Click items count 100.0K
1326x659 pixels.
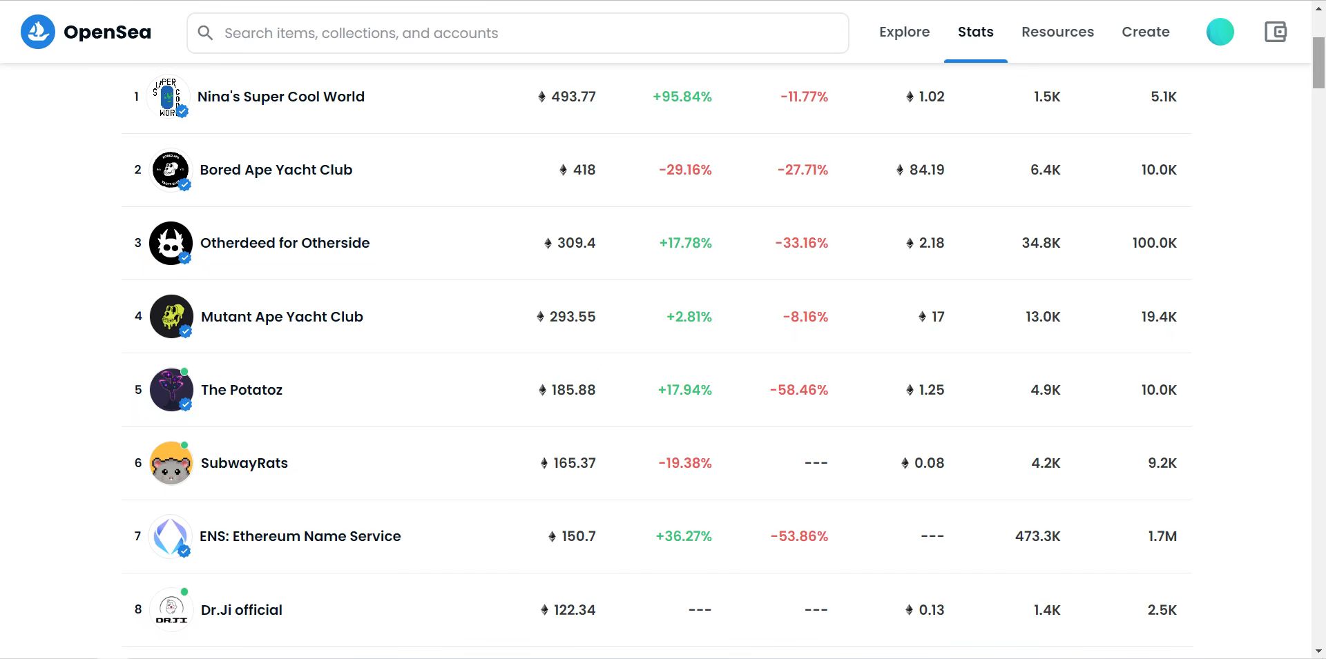(x=1154, y=243)
